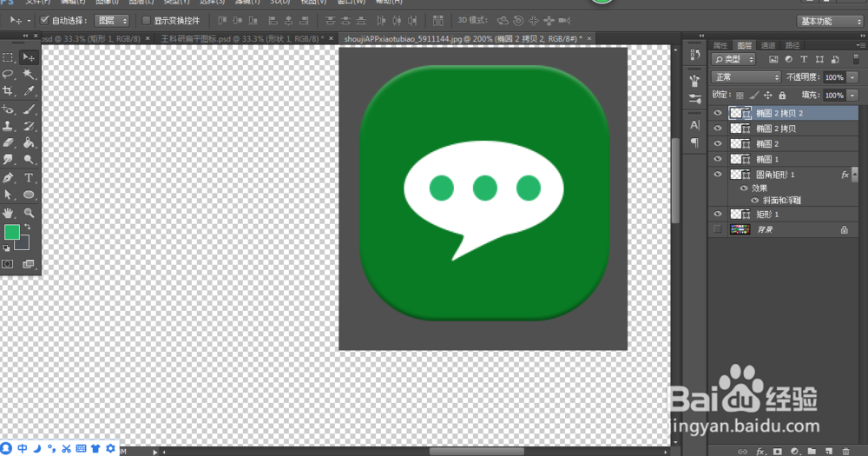Select the Hand tool
868x456 pixels.
9,213
